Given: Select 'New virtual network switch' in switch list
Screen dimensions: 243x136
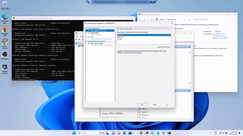Looking at the screenshot, I should coord(100,31).
